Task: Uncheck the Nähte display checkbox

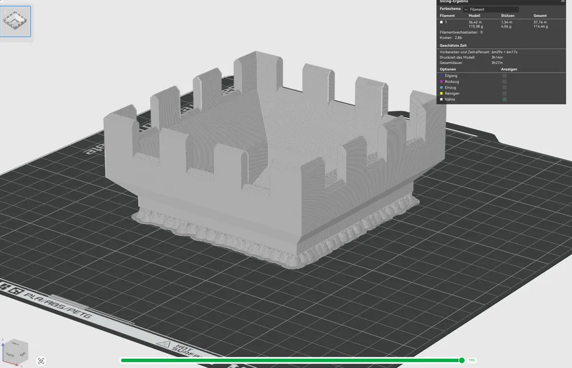Action: (505, 99)
